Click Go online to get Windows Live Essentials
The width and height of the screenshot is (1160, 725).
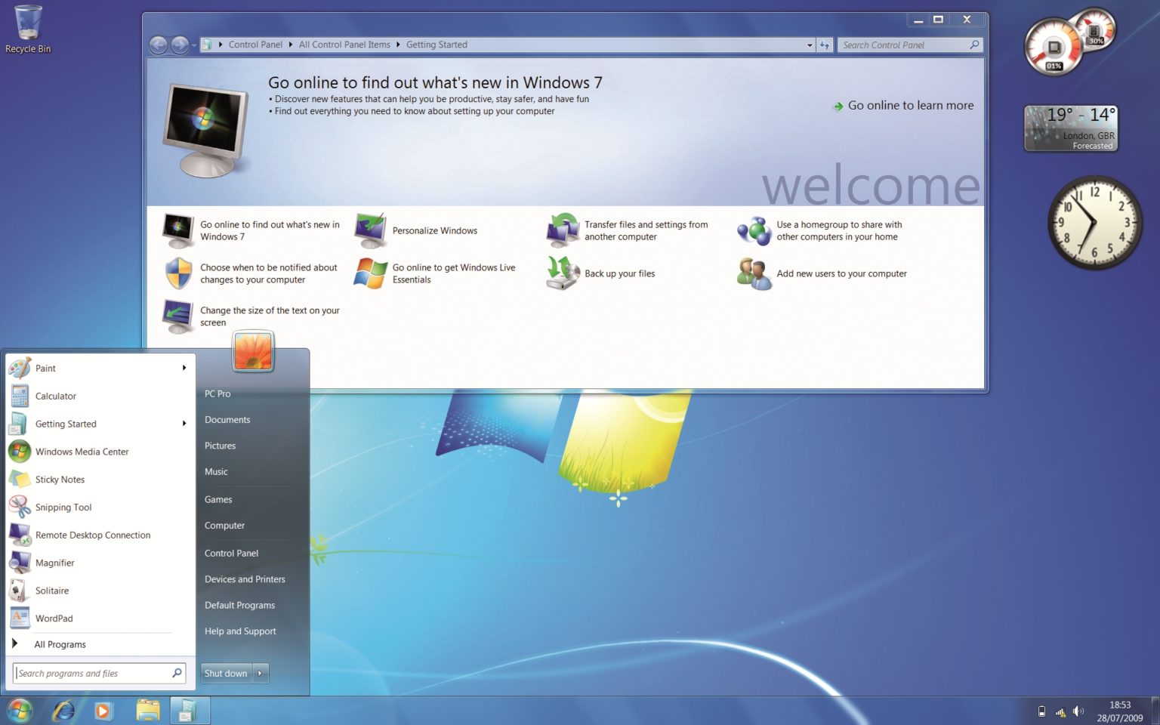click(453, 273)
